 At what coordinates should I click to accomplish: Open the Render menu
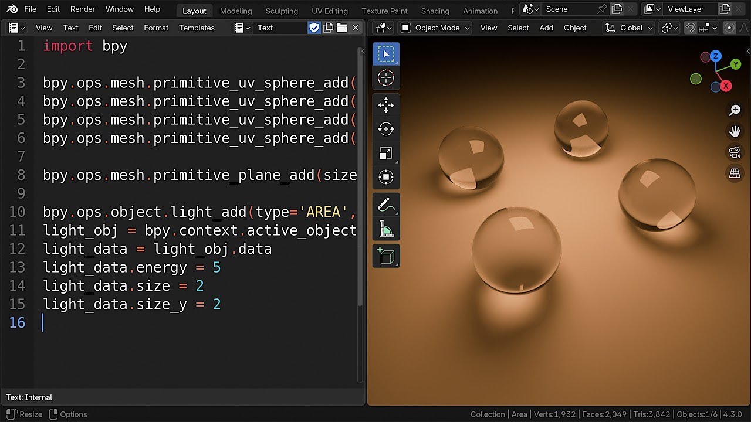click(83, 9)
